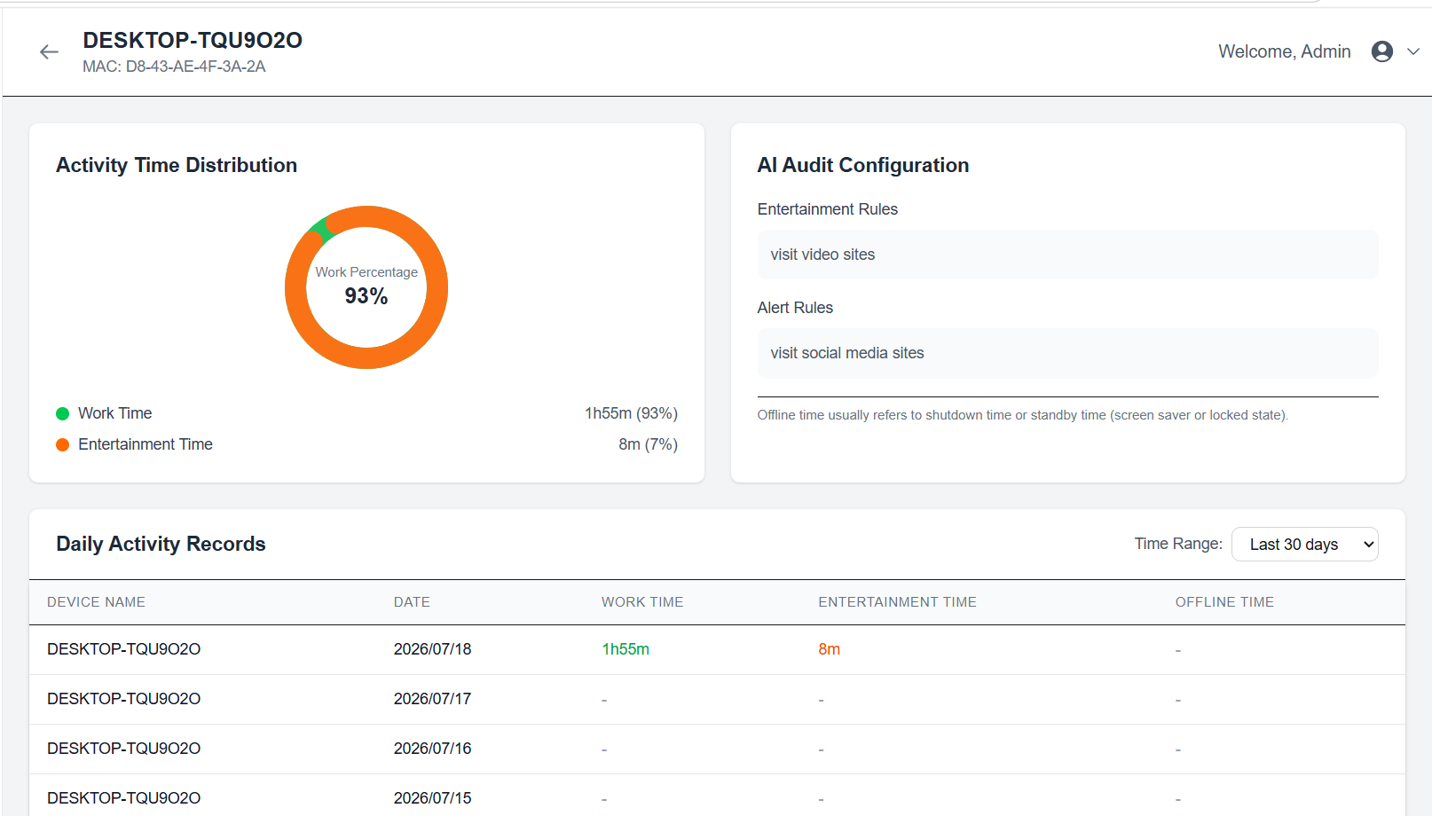The height and width of the screenshot is (816, 1432).
Task: Click the back arrow icon
Action: (x=49, y=52)
